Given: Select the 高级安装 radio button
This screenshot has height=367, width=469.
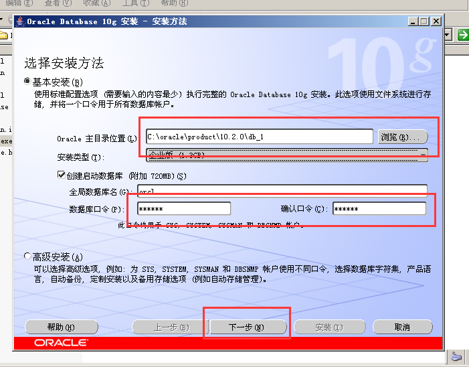Looking at the screenshot, I should (x=27, y=256).
